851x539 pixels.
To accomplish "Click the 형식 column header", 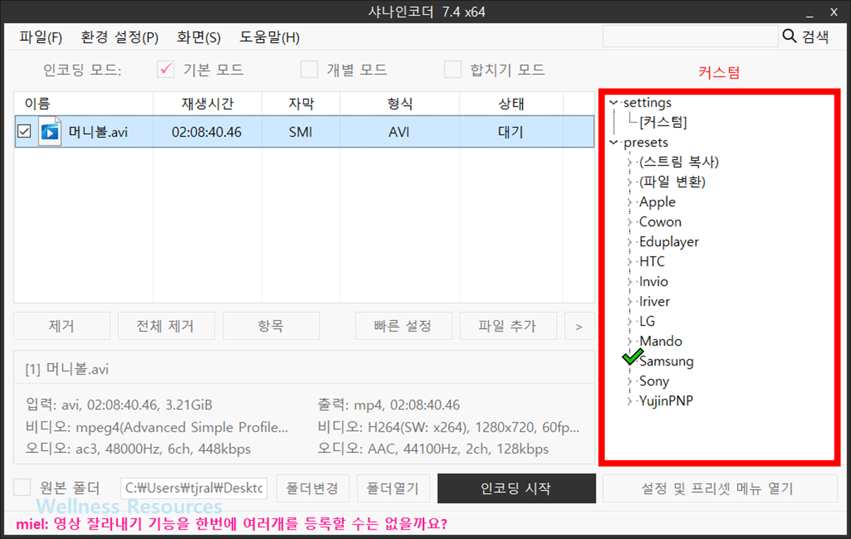I will pos(400,104).
